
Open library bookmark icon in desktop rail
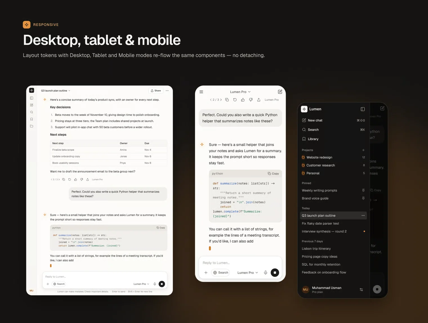32,119
